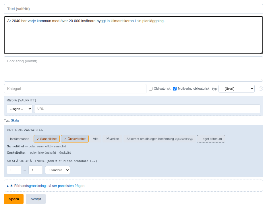Click the Kategori input field
Screen dimensions: 267x208
pyautogui.click(x=75, y=88)
